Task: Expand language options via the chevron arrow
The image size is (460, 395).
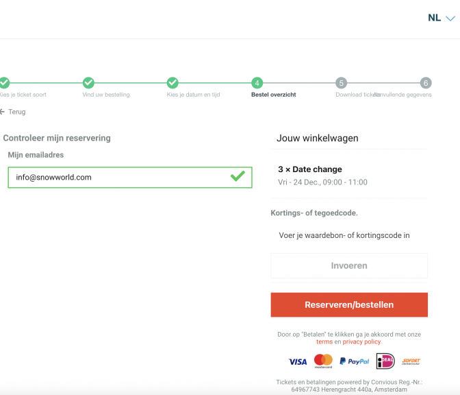Action: click(x=450, y=19)
